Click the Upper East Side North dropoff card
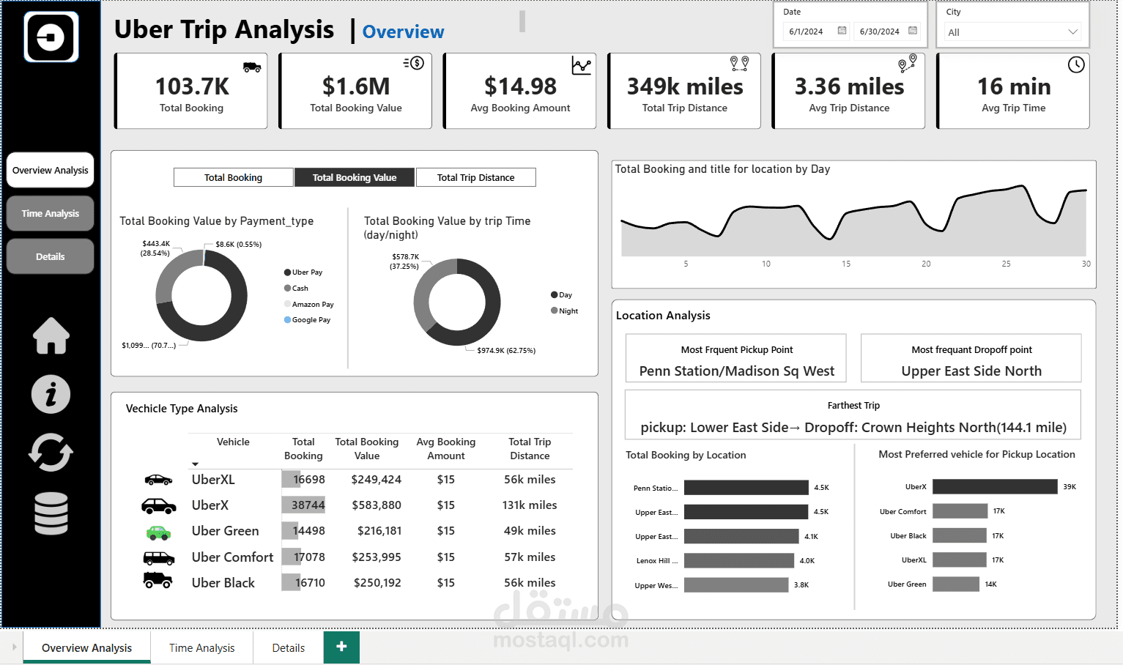Screen dimensions: 1123x665 click(x=971, y=358)
